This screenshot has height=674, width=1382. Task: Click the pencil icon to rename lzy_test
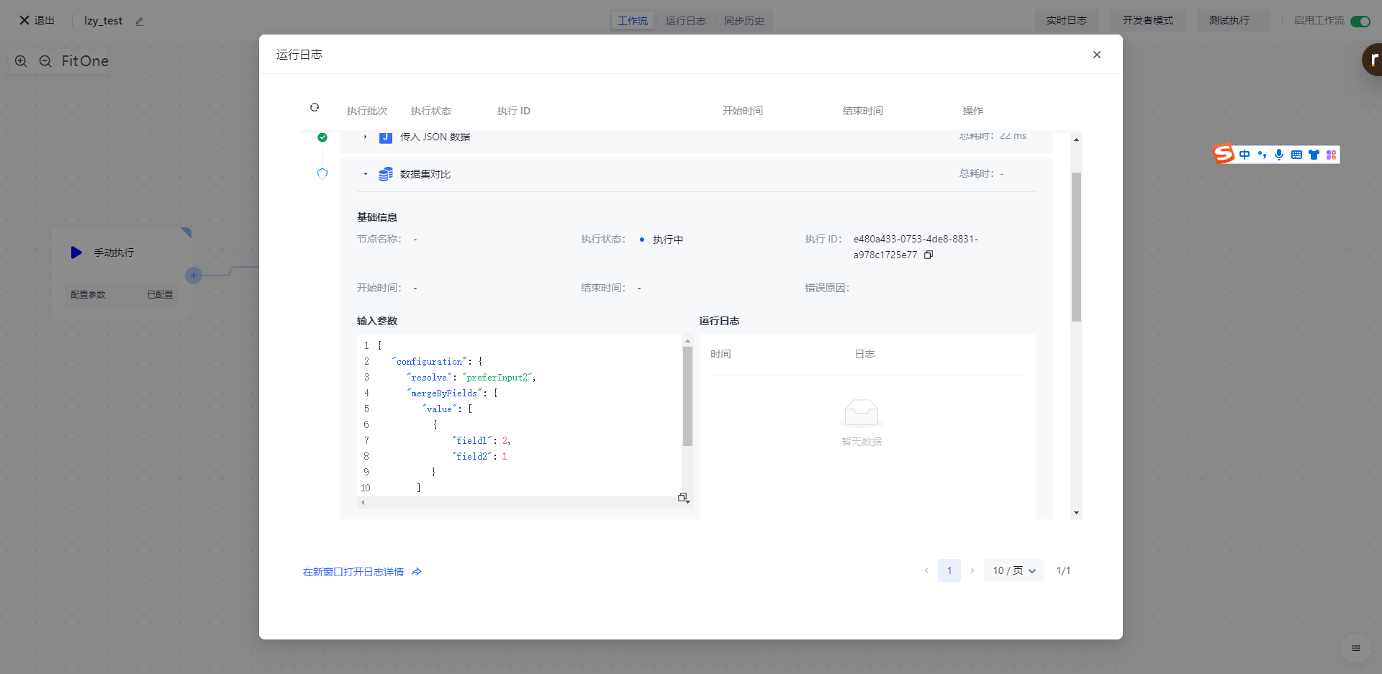(x=140, y=22)
